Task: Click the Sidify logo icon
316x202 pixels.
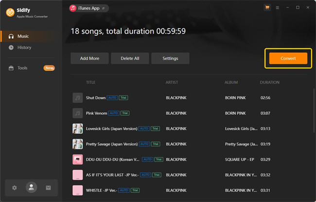Action: pos(10,13)
